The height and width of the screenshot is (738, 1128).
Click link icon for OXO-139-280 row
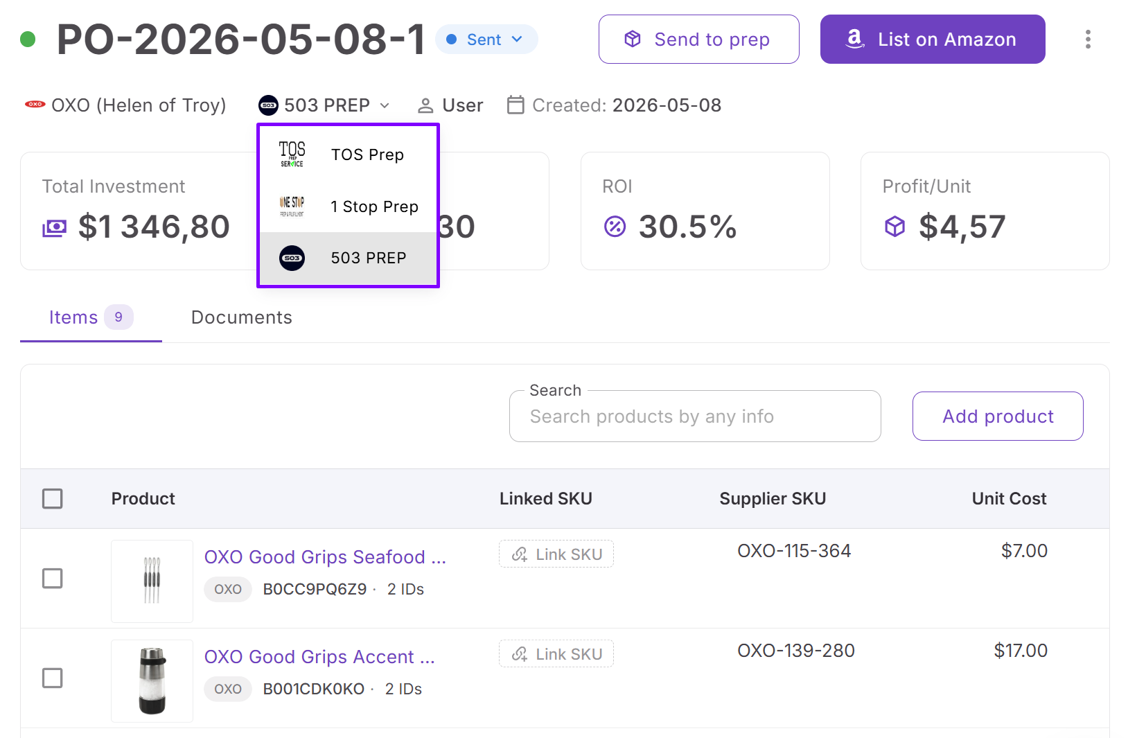tap(520, 654)
